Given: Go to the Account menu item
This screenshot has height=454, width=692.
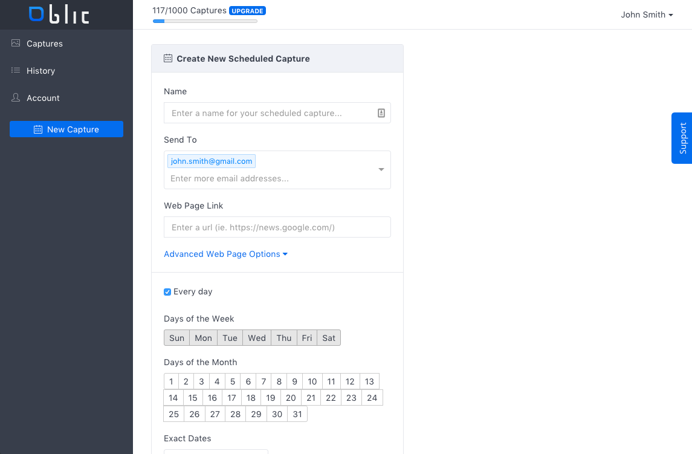Looking at the screenshot, I should click(43, 98).
